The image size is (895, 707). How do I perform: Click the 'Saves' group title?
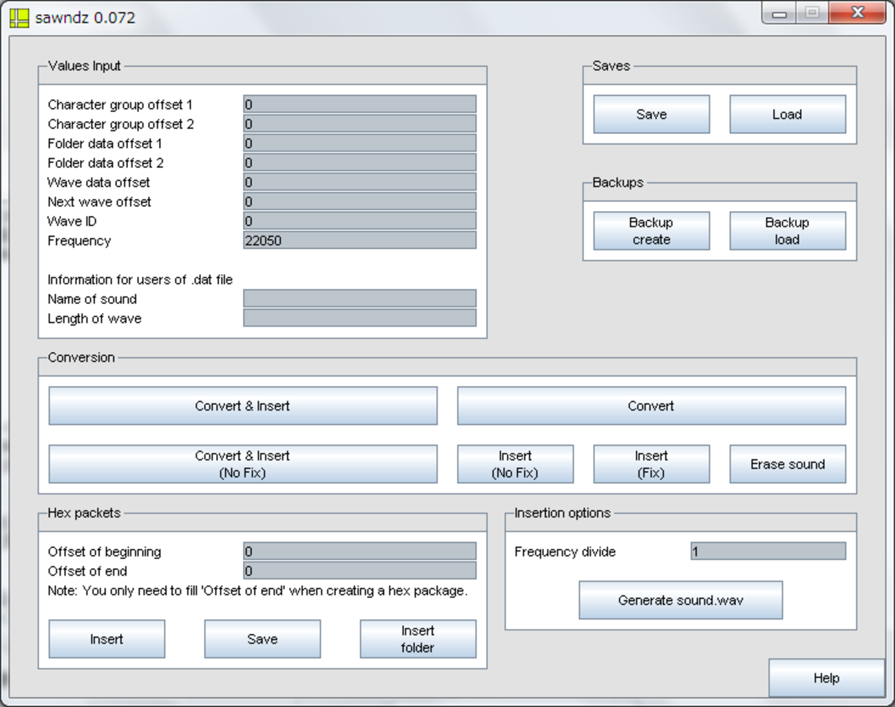(611, 66)
